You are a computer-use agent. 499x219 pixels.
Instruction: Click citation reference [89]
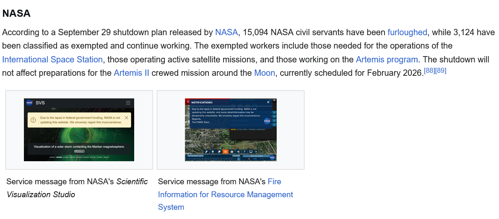tap(441, 71)
